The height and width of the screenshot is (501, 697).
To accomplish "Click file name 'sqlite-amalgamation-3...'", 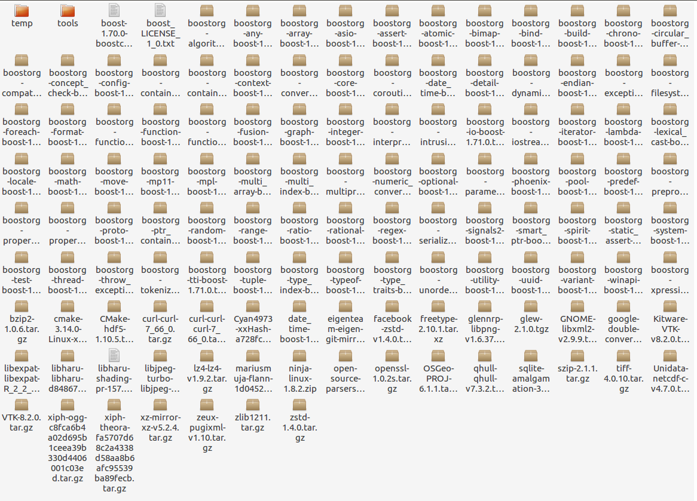I will click(531, 379).
